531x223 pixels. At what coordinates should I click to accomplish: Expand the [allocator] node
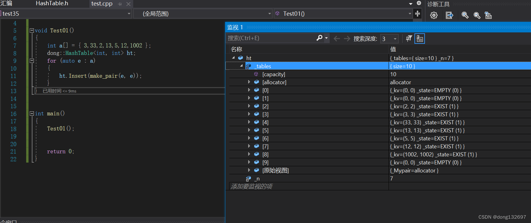[x=249, y=82]
